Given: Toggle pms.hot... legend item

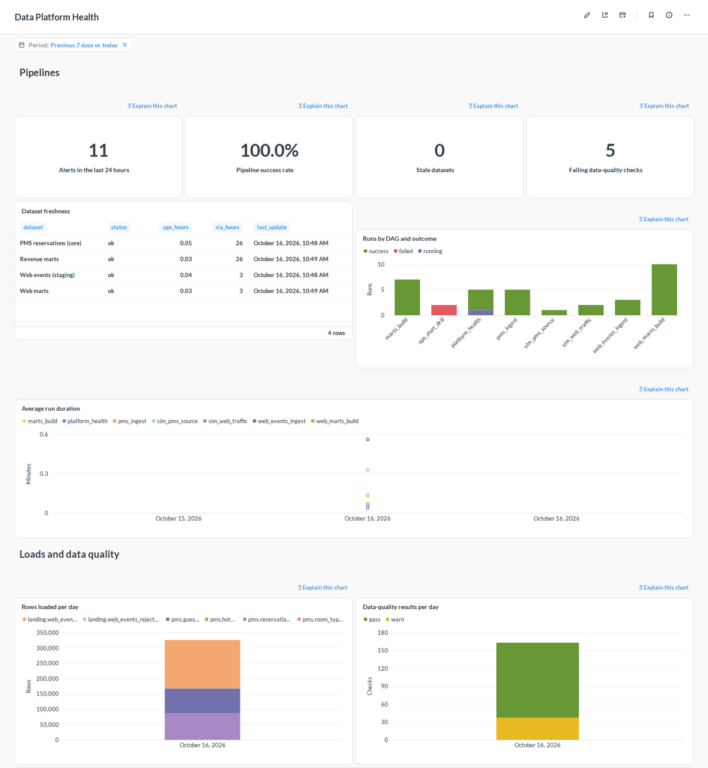Looking at the screenshot, I should 220,620.
